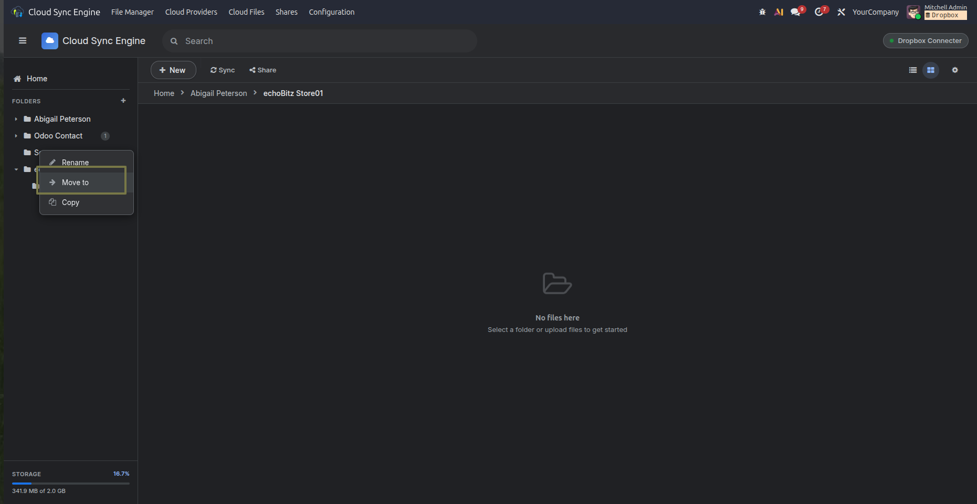The height and width of the screenshot is (504, 977).
Task: Expand the Abigail Peterson folder
Action: 16,119
